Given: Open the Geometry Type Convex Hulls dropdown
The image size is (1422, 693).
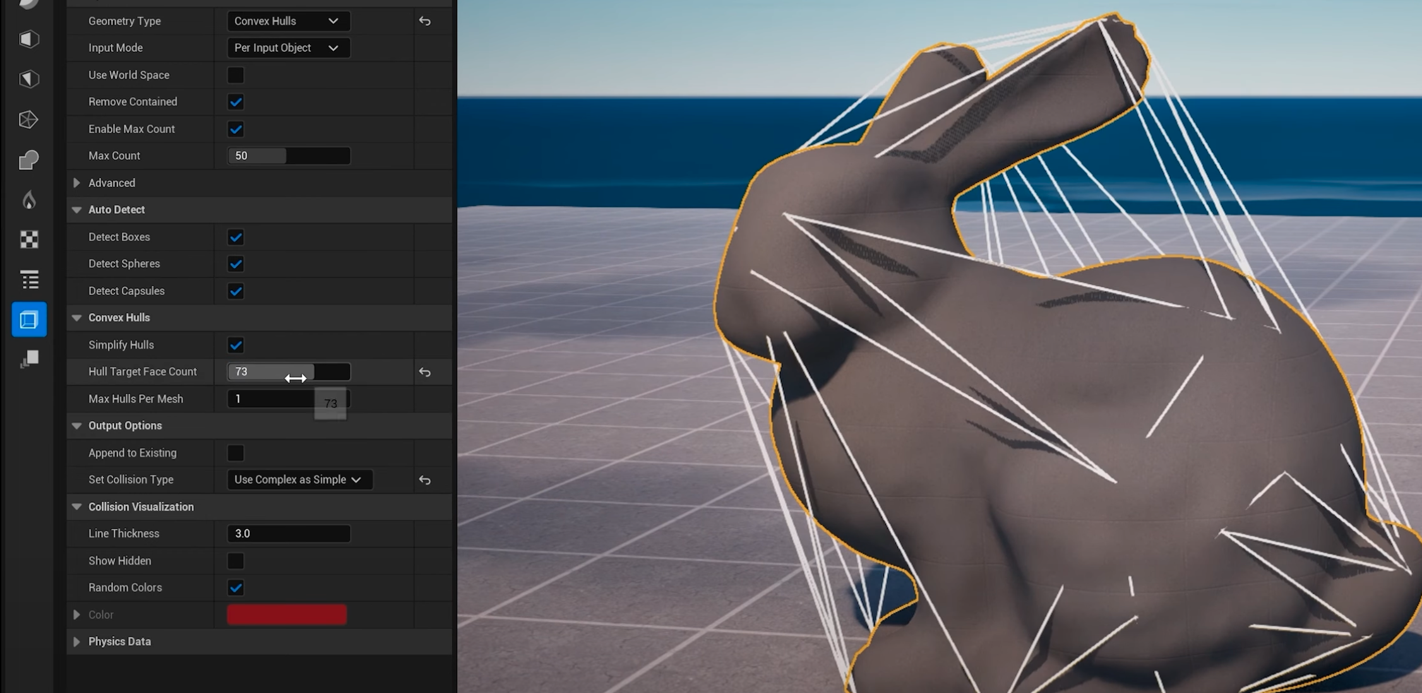Looking at the screenshot, I should [288, 21].
